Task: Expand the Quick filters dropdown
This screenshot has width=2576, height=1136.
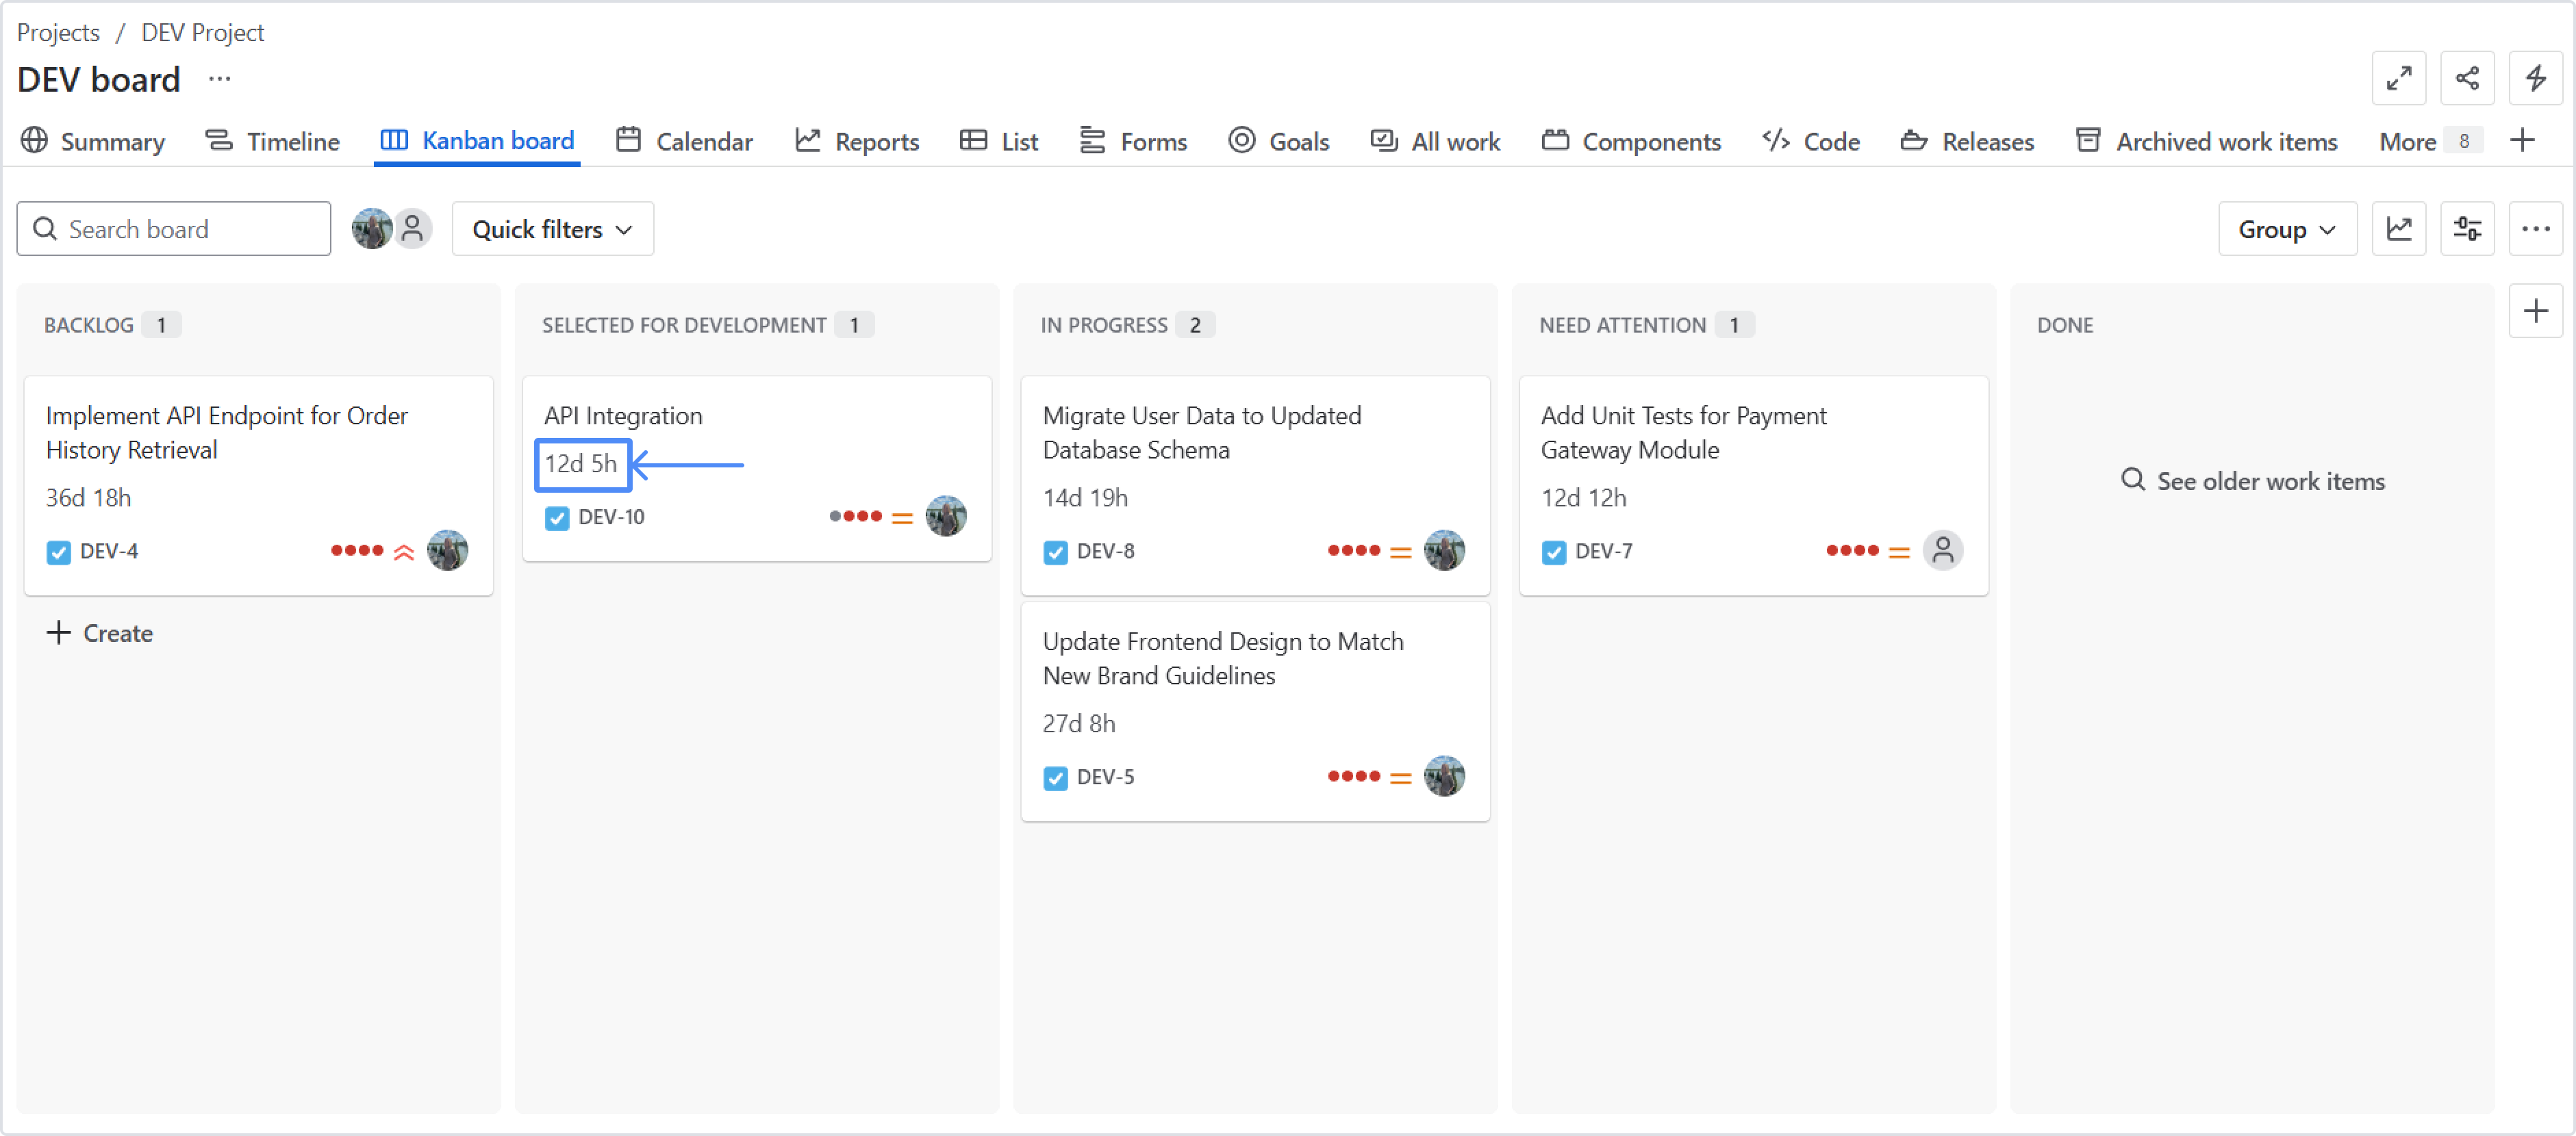Action: (552, 229)
